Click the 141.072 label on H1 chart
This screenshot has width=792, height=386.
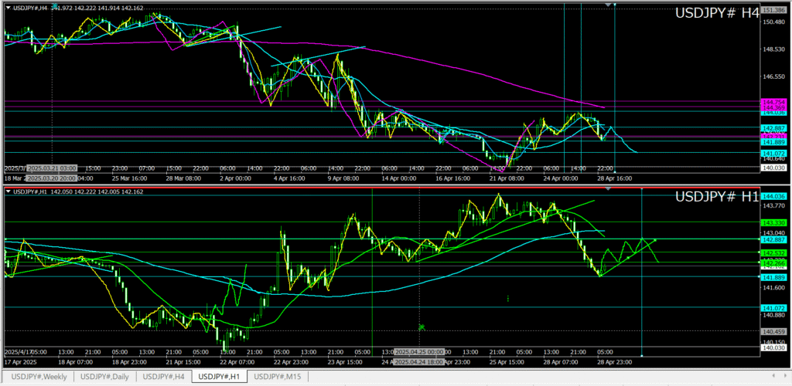(x=773, y=307)
